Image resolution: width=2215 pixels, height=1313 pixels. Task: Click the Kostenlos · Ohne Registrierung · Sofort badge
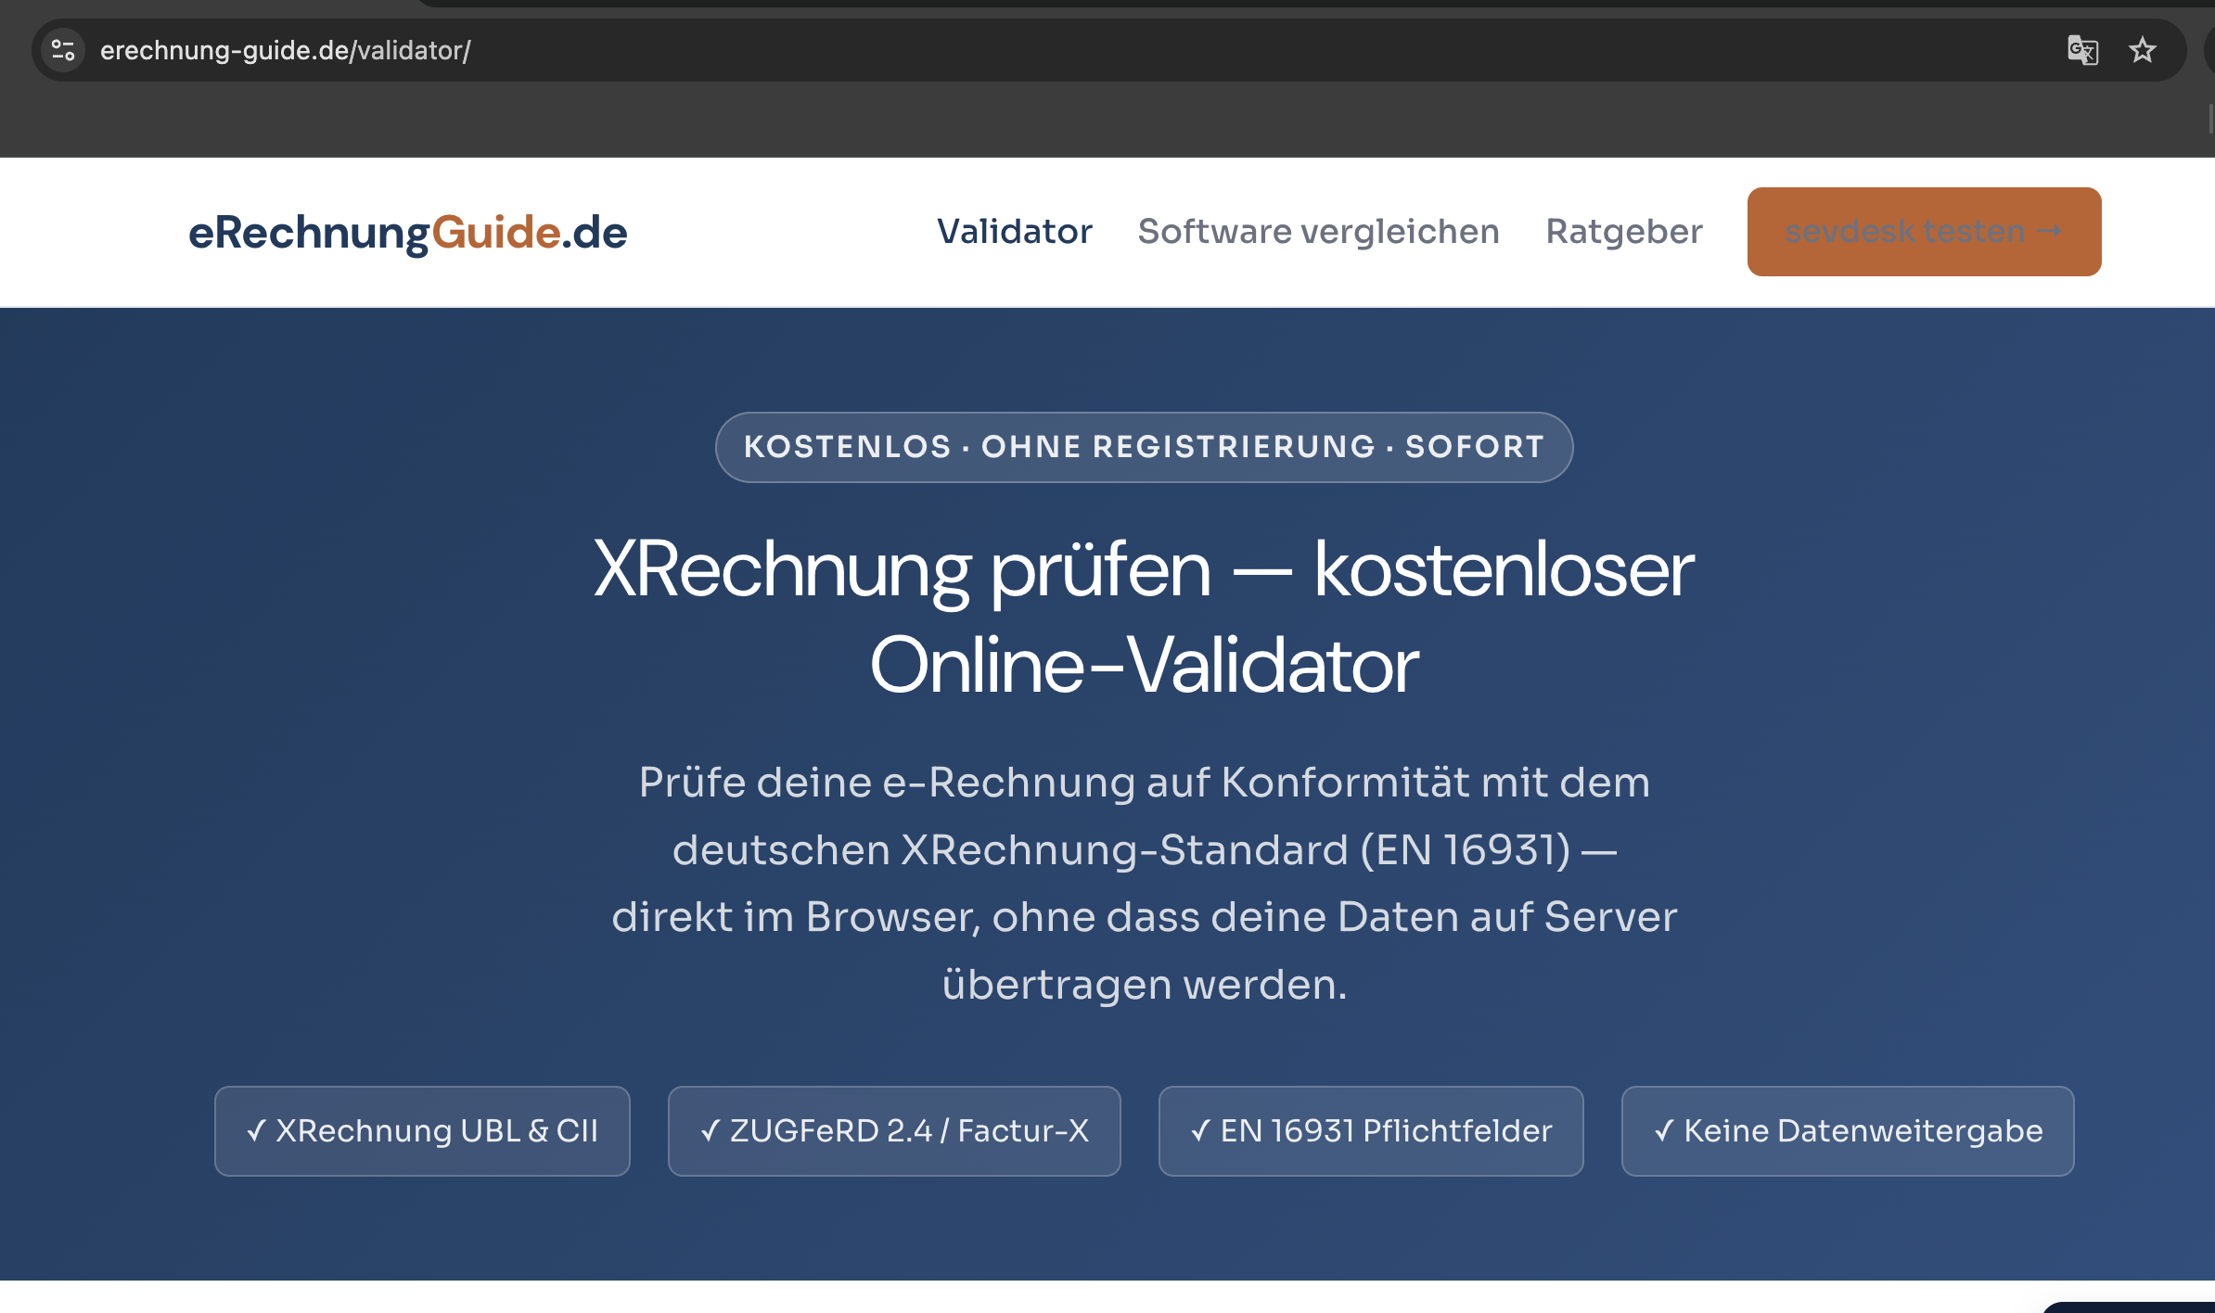pyautogui.click(x=1144, y=447)
